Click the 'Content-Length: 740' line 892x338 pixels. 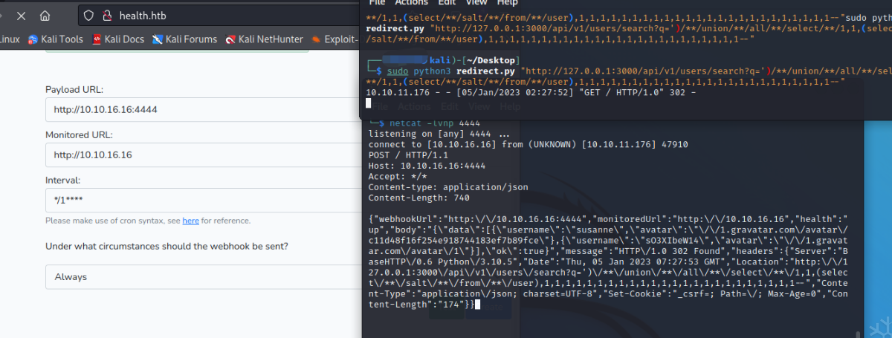tap(420, 198)
